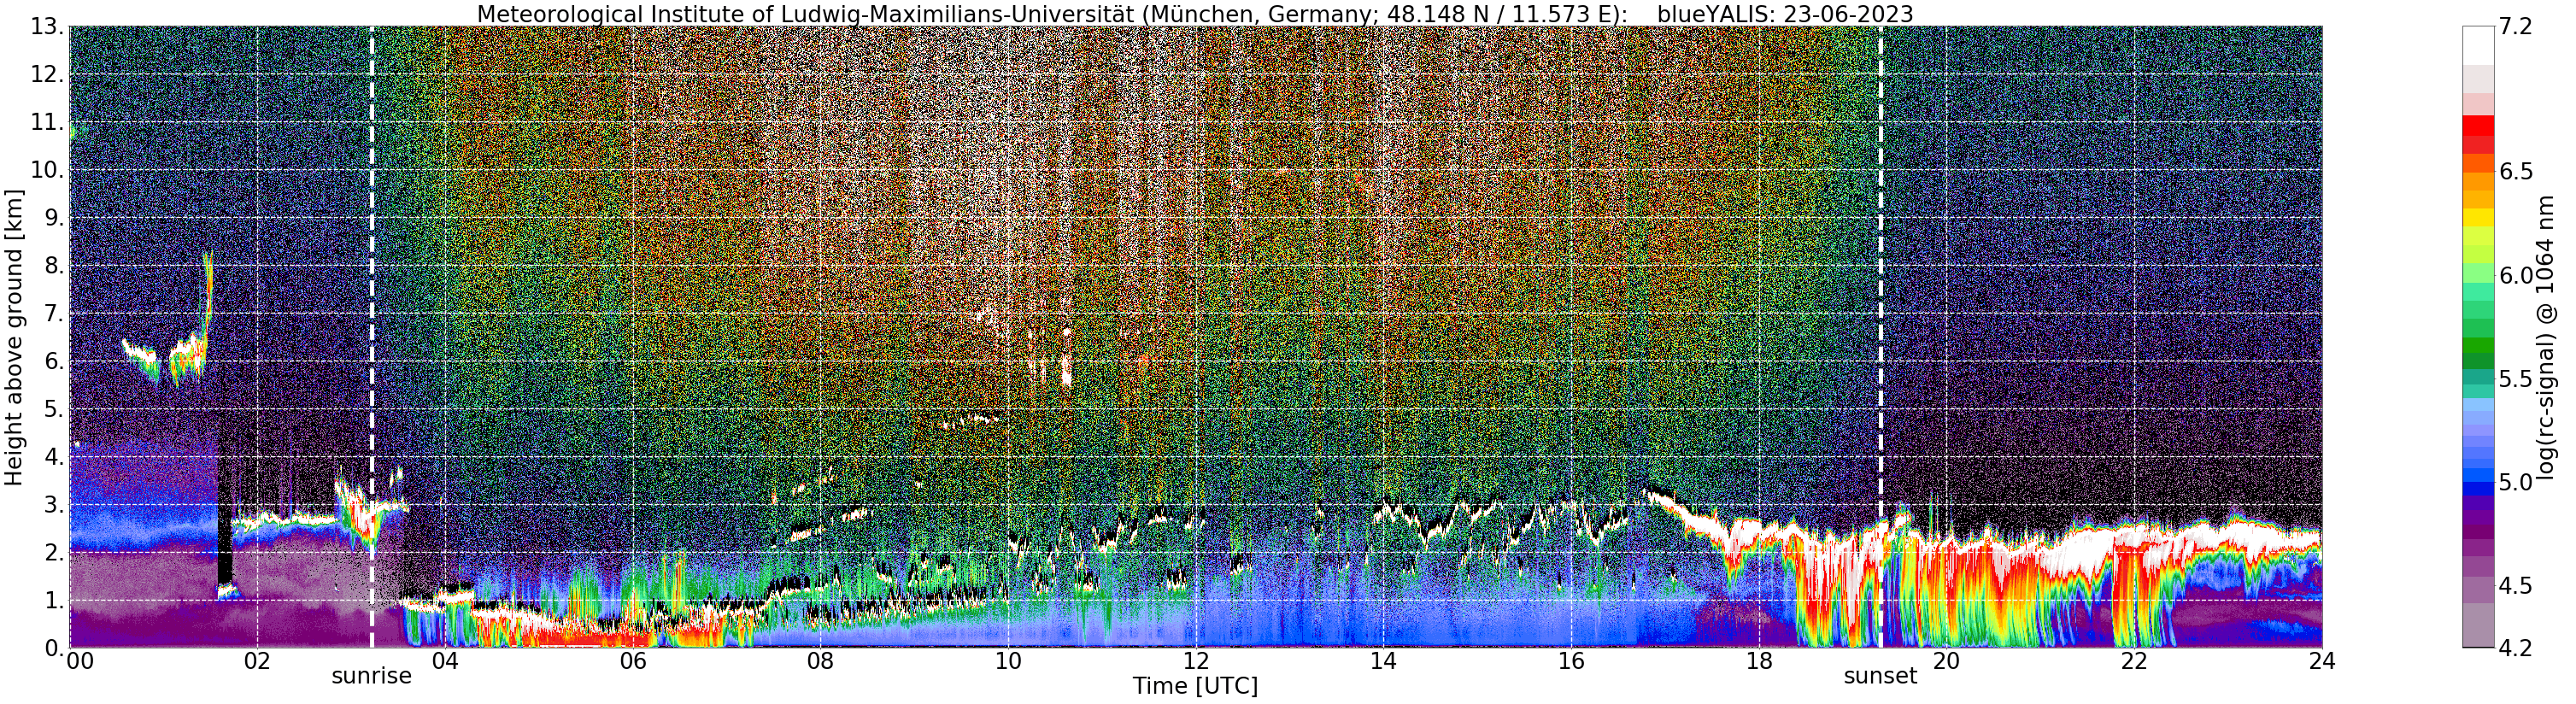Click the 'Meteorological Institute of Ludwig-Maximilians-Universität' title text
The image size is (2576, 704).
pyautogui.click(x=805, y=14)
